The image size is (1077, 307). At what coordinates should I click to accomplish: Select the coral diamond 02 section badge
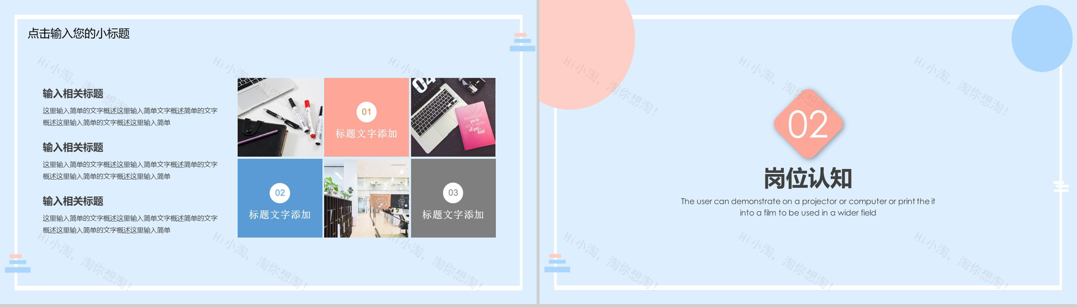click(808, 124)
